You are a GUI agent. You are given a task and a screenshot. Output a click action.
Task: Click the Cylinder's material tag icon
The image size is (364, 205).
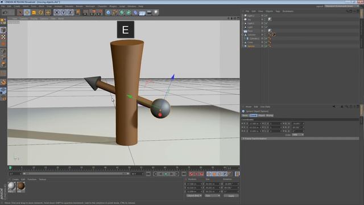click(x=274, y=35)
